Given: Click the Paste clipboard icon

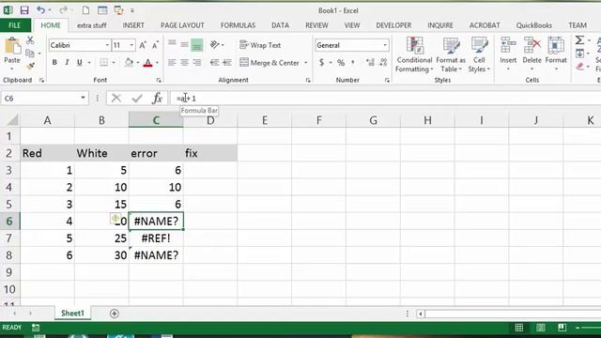Looking at the screenshot, I should click(12, 47).
